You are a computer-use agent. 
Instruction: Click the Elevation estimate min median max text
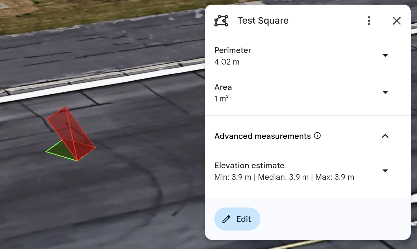(x=284, y=177)
